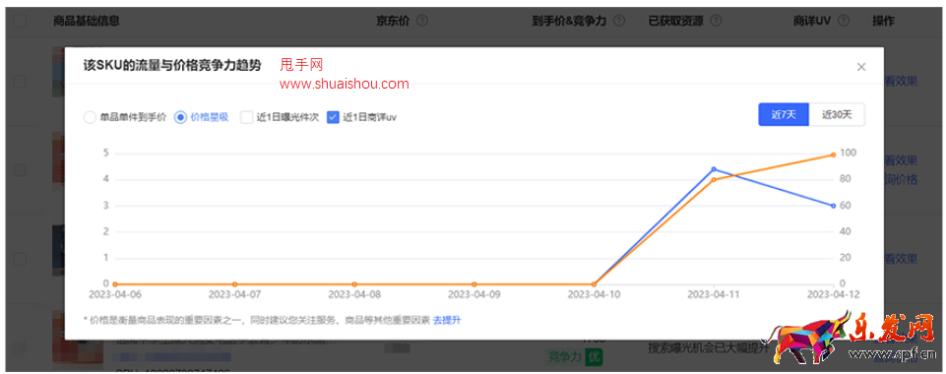Toggle select-all checkbox in table header

coord(20,21)
